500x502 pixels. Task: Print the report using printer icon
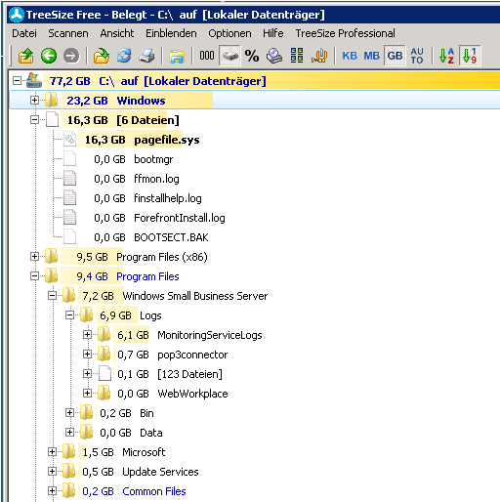pos(146,56)
